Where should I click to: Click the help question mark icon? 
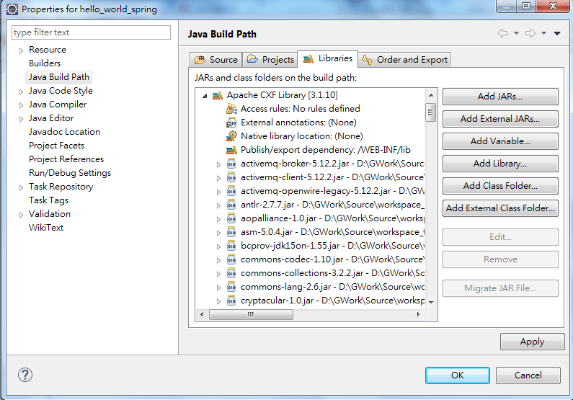coord(25,375)
